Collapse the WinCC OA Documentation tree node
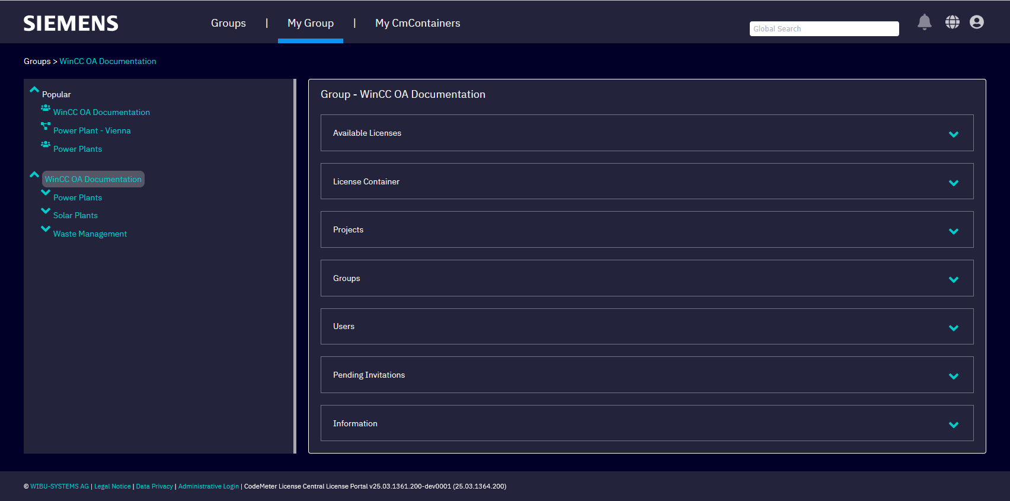The height and width of the screenshot is (501, 1010). tap(34, 174)
